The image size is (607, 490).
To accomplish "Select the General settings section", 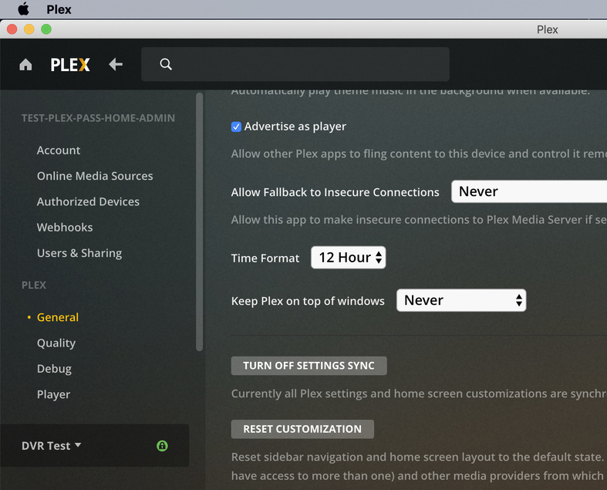I will [58, 317].
